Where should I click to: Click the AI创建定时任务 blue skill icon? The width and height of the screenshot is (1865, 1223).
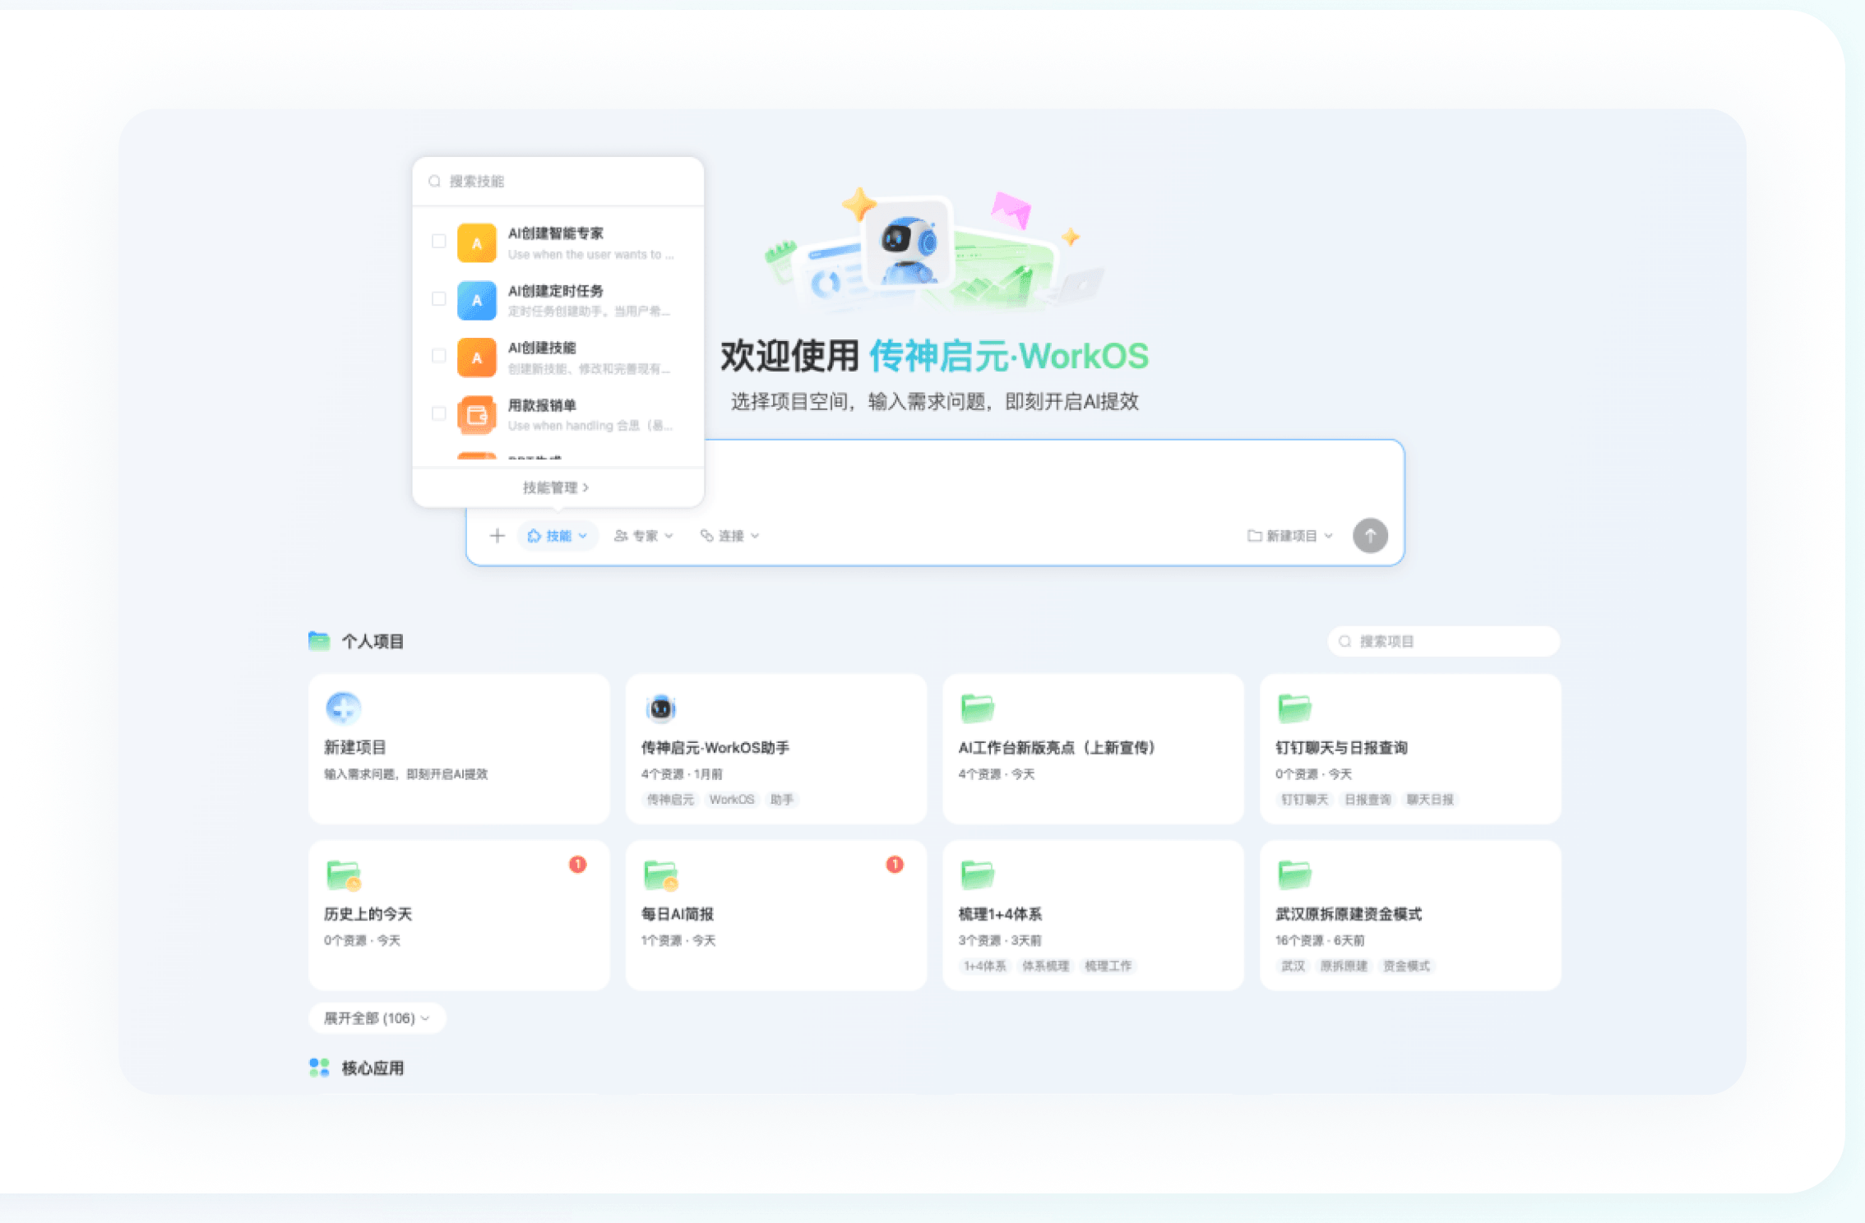477,301
